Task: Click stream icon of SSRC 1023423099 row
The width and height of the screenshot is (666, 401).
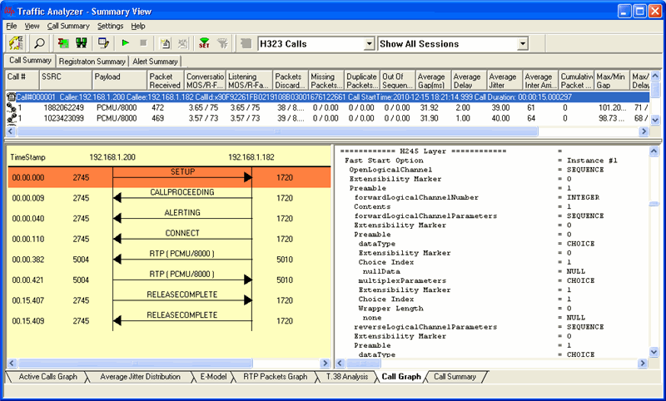Action: 11,118
